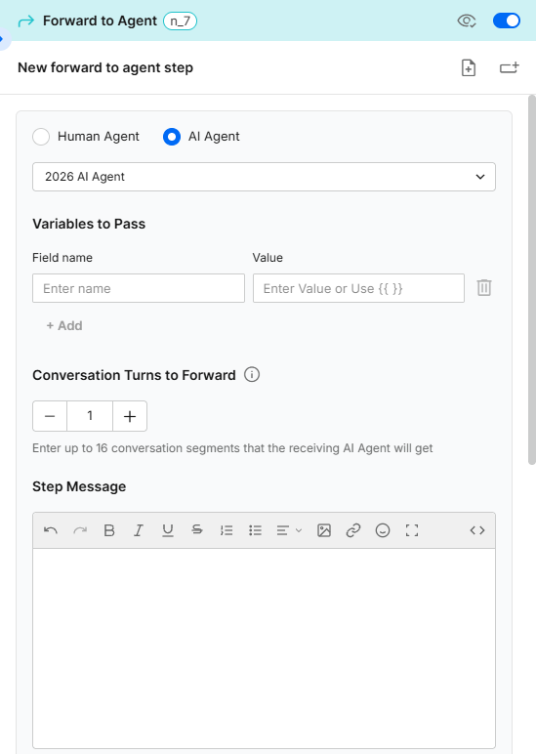Insert a numbered list

227,530
